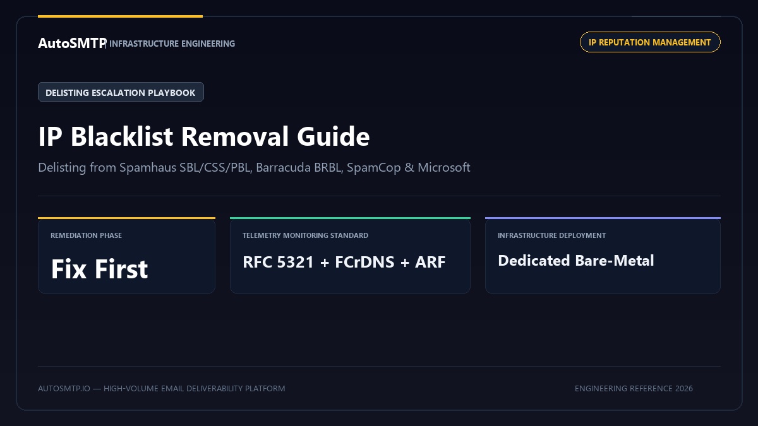Open the Remediation Phase card
Screen dimensions: 758x426
(x=126, y=256)
